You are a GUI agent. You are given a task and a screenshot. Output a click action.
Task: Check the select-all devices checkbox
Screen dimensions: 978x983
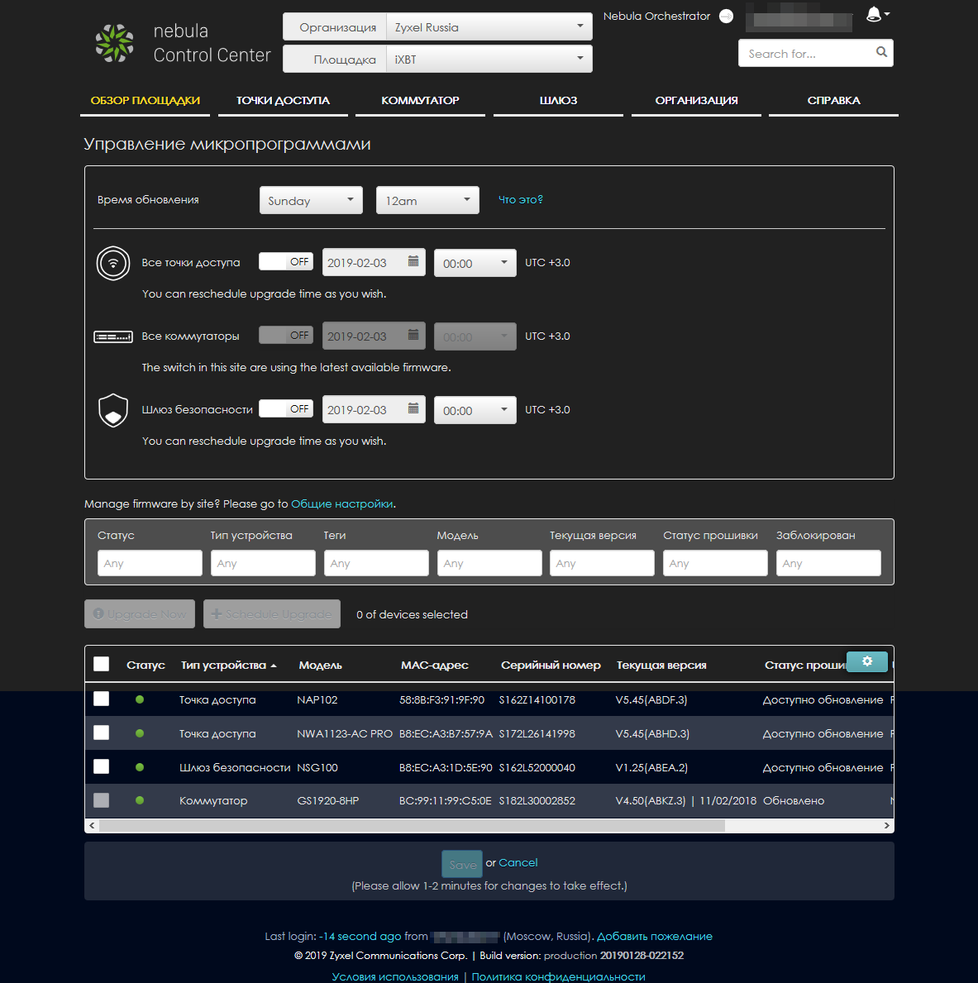coord(101,665)
